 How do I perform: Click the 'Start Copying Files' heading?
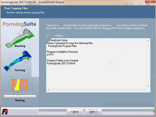pyautogui.click(x=16, y=8)
